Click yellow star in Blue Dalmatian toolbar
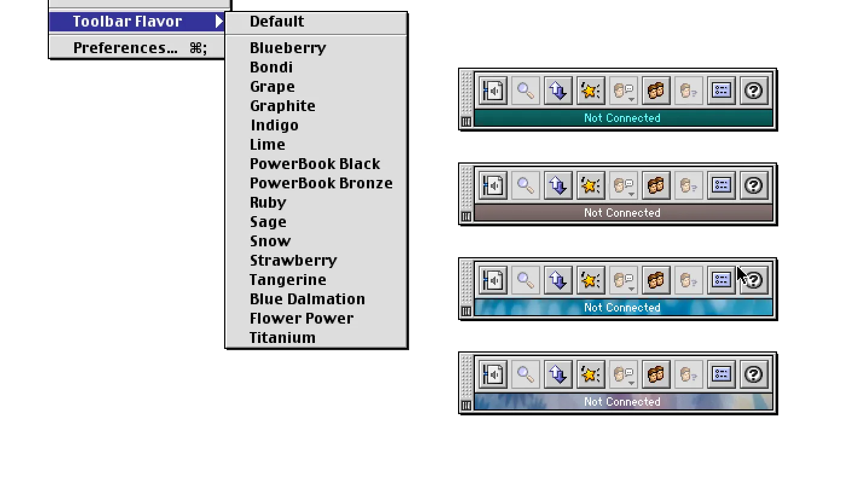Screen dimensions: 846x483 [591, 281]
